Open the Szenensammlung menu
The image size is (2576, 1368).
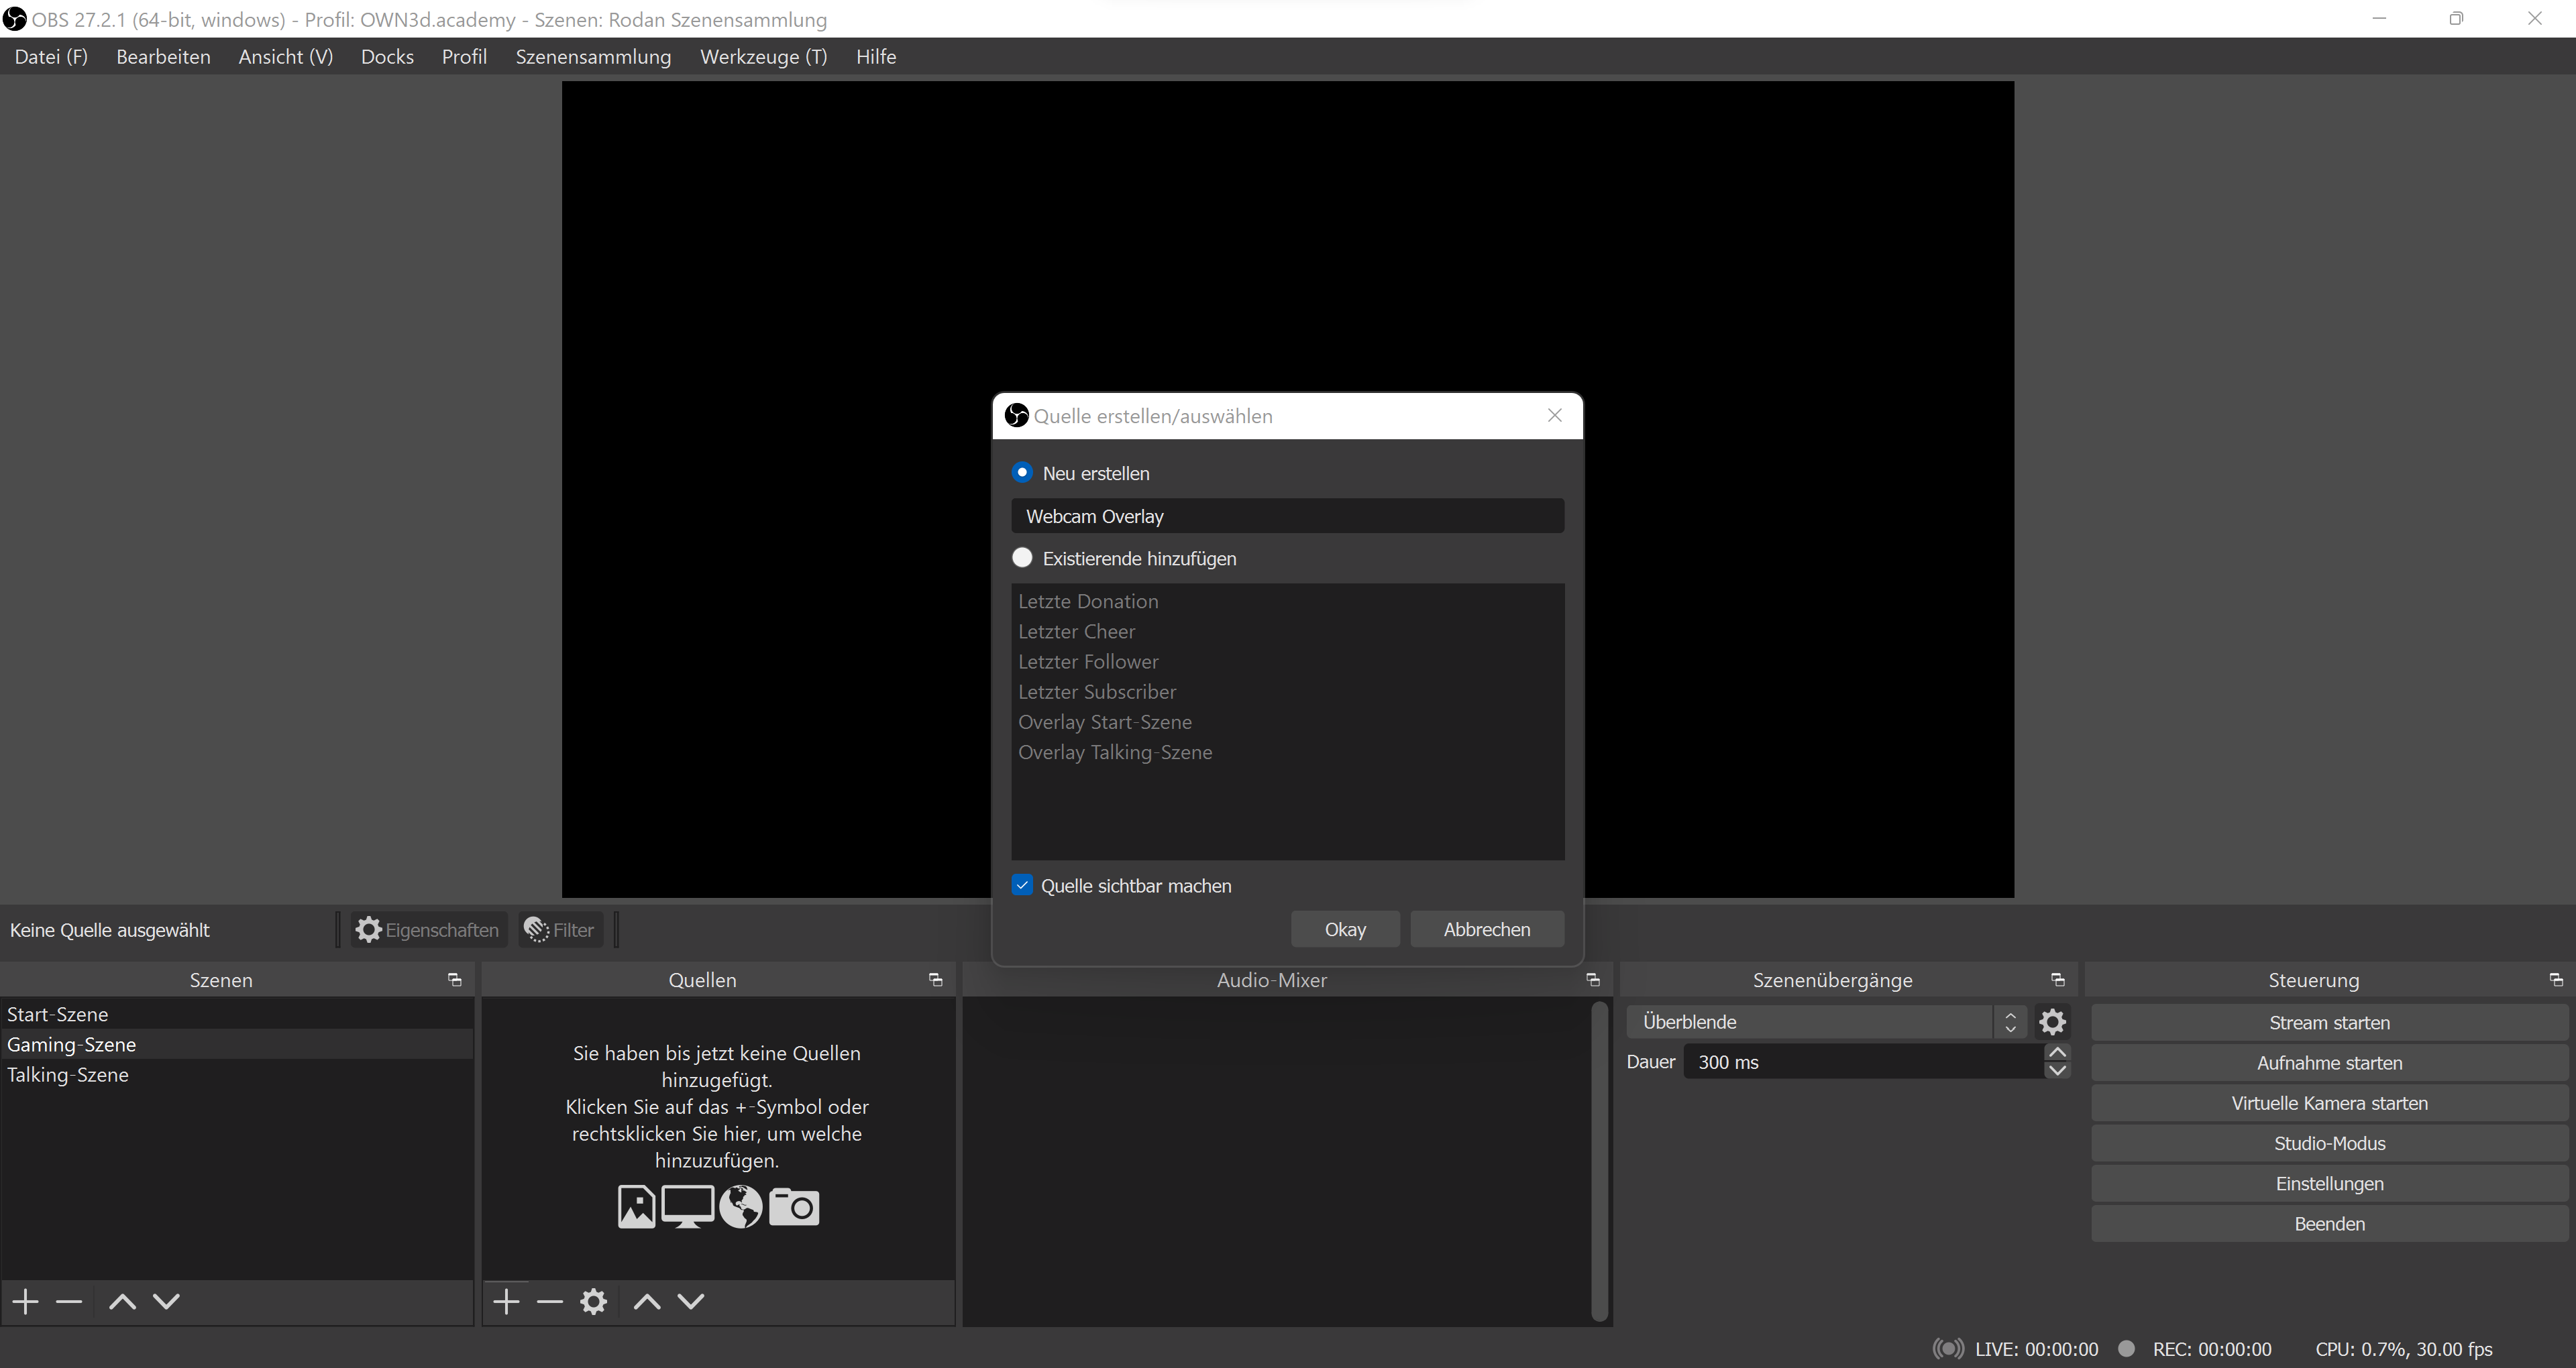[593, 56]
